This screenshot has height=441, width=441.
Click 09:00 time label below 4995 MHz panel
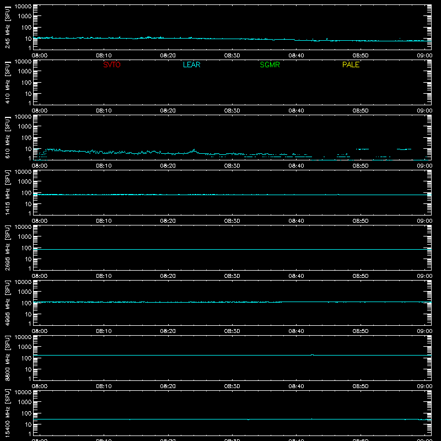(424, 331)
